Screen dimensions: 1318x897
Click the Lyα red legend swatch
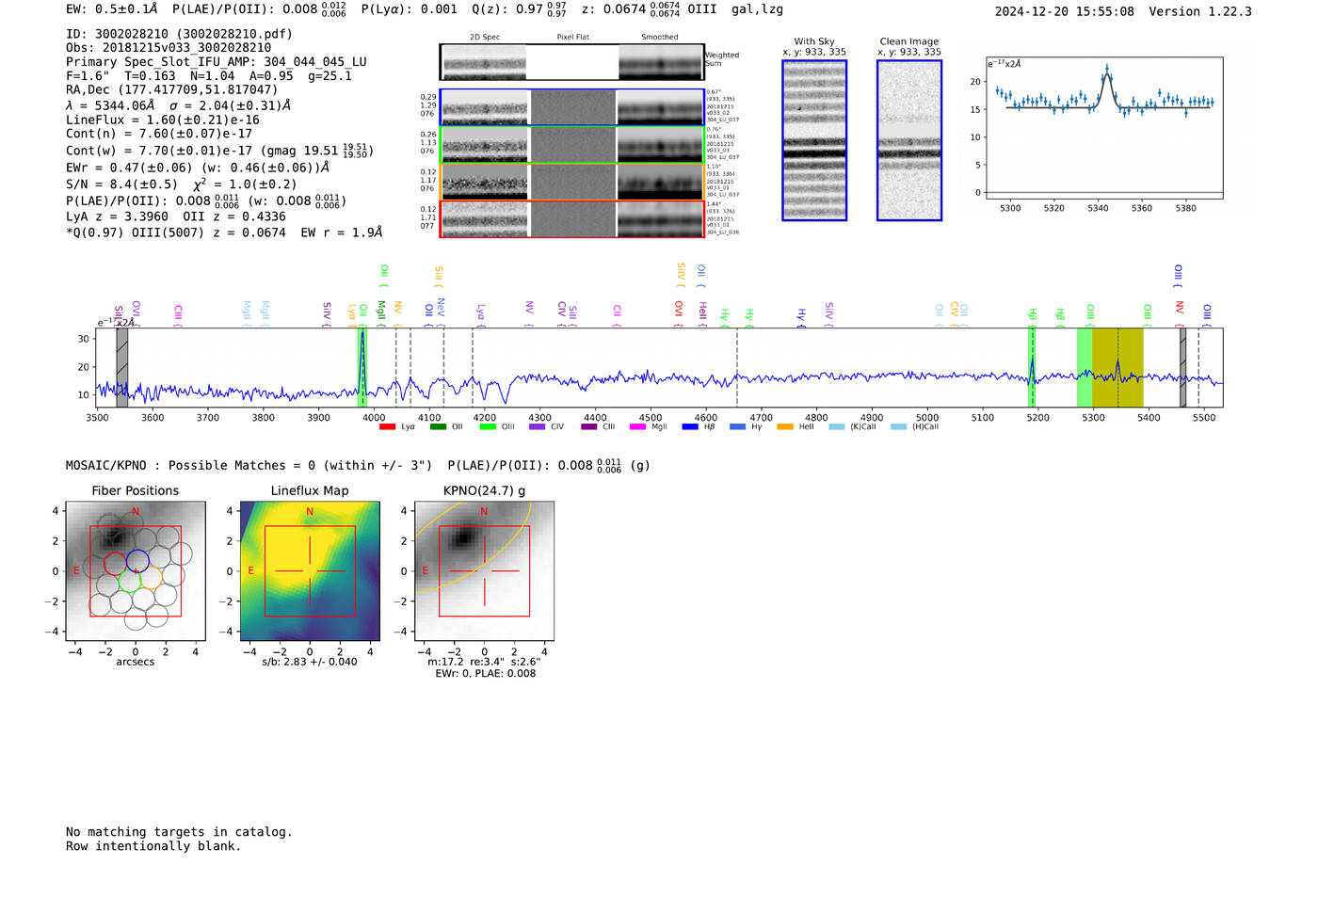pyautogui.click(x=387, y=427)
